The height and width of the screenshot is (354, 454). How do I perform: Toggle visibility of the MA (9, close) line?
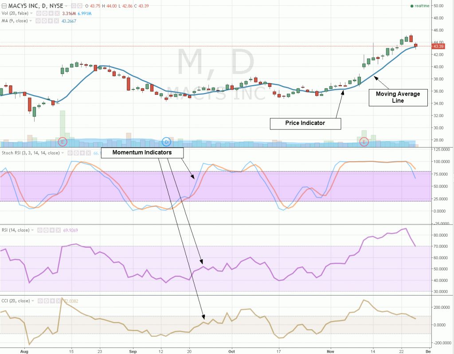click(38, 21)
